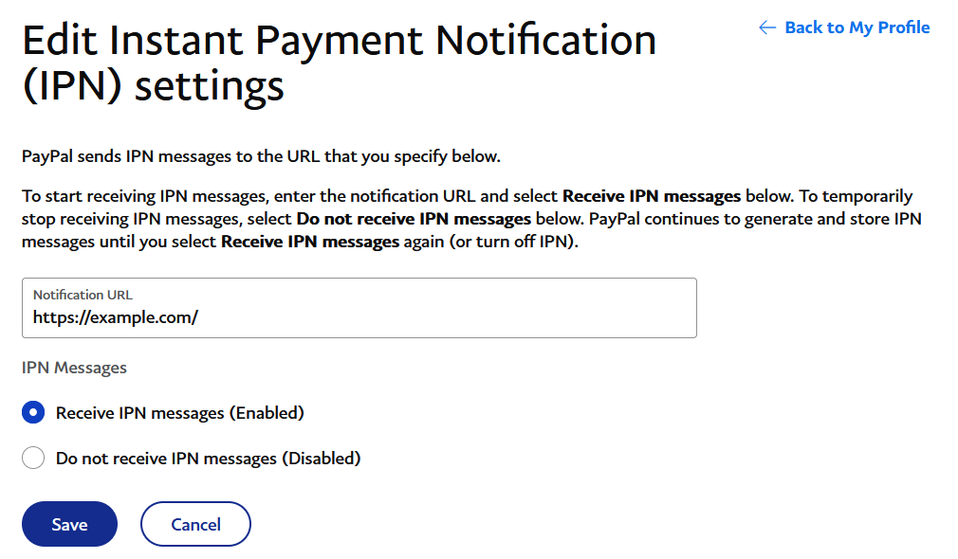Click the back arrow icon near My Profile

(x=766, y=27)
